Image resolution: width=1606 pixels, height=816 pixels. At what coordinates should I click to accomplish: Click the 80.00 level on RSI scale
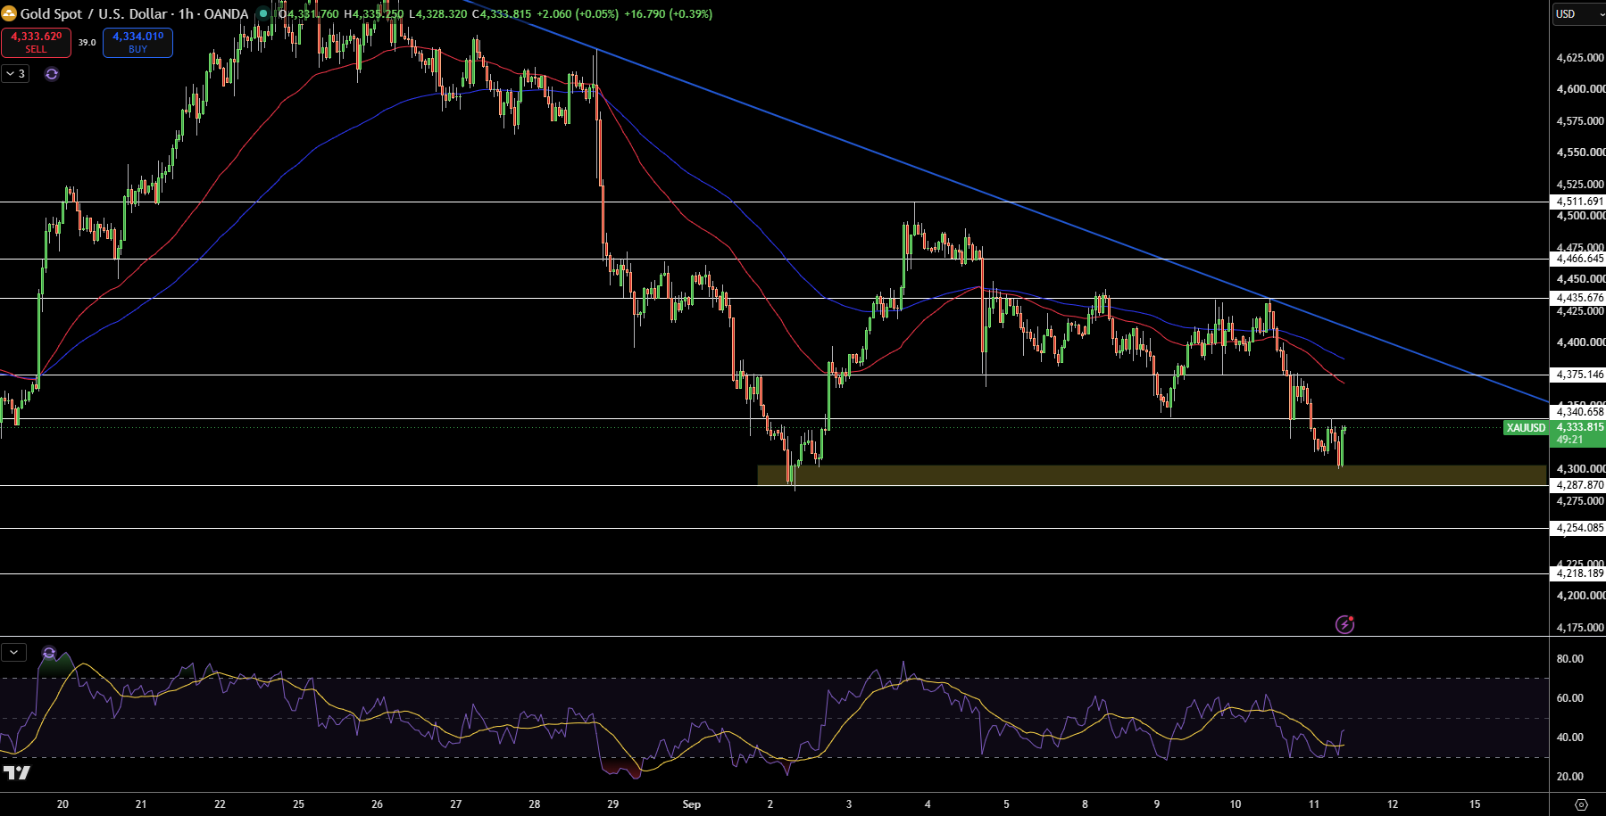coord(1569,659)
